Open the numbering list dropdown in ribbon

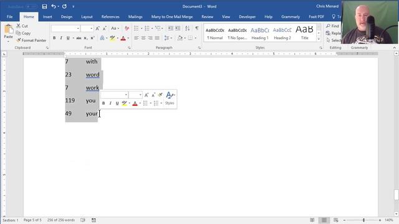coord(152,29)
